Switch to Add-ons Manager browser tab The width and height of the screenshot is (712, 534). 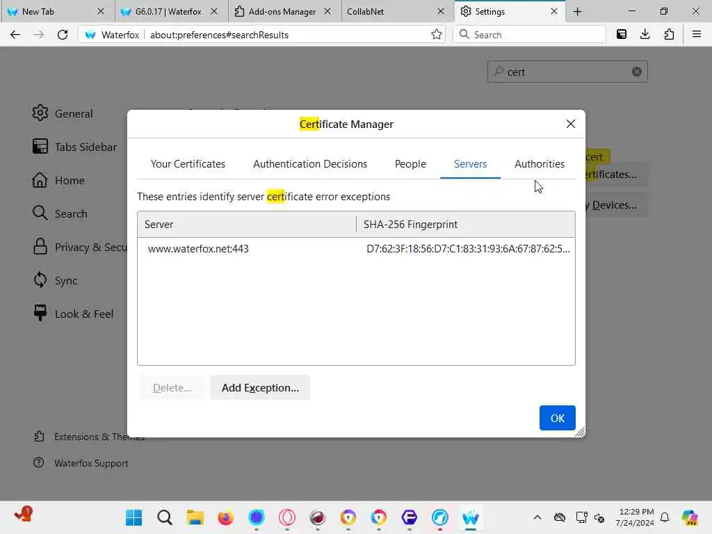(x=282, y=11)
